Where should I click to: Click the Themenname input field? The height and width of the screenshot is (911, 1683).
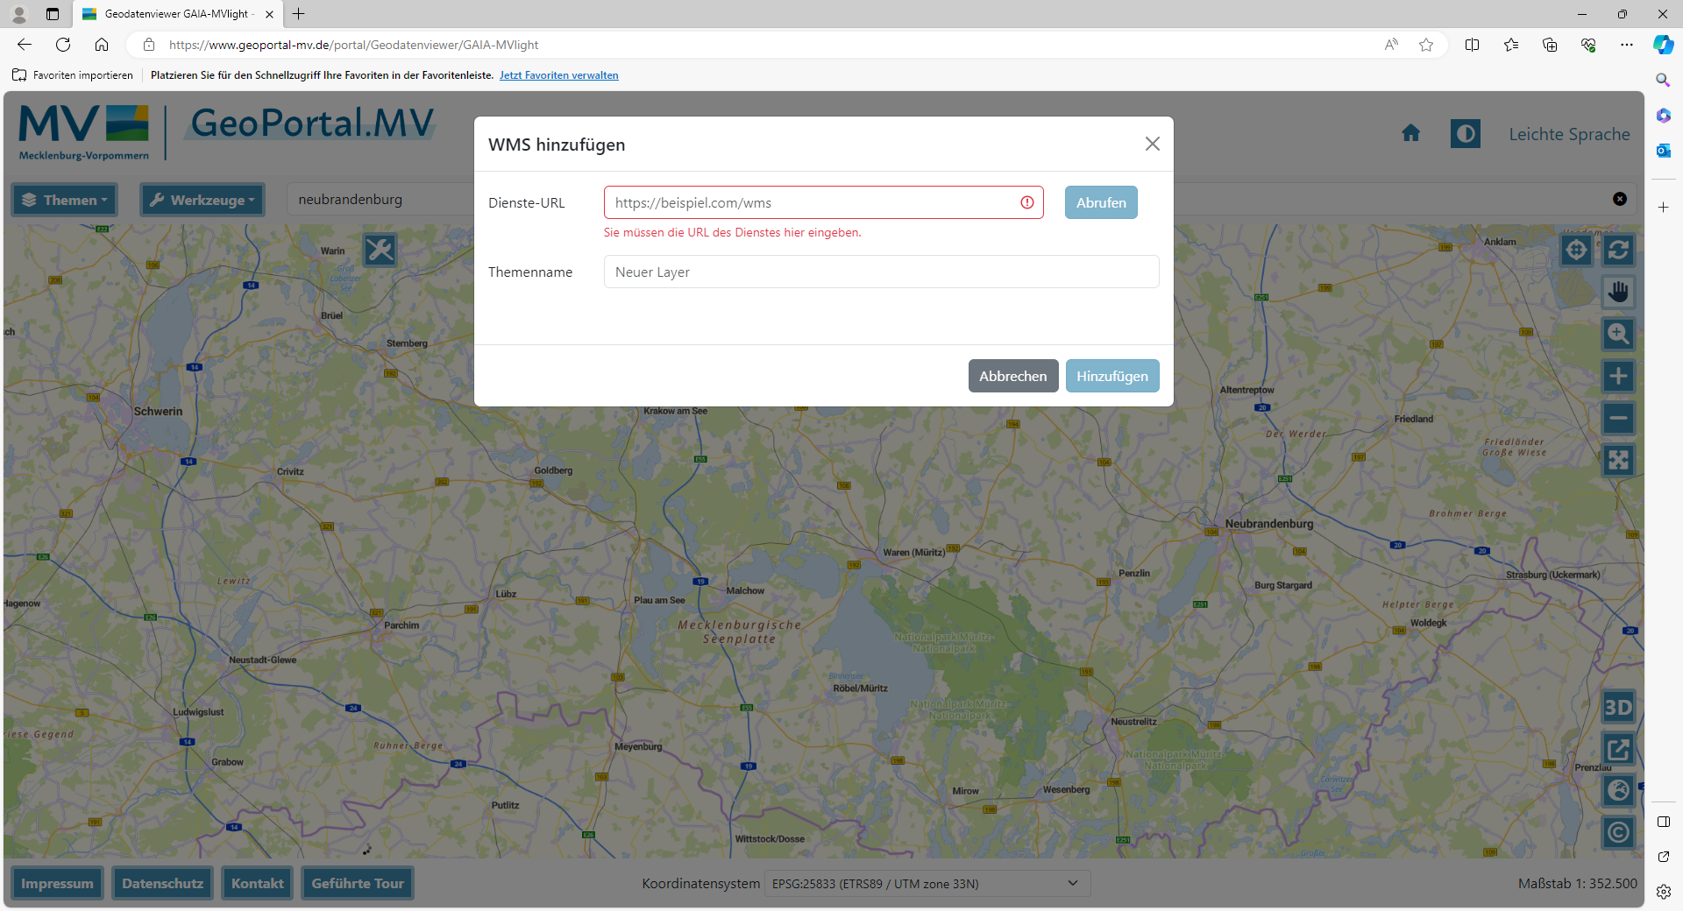pos(881,272)
